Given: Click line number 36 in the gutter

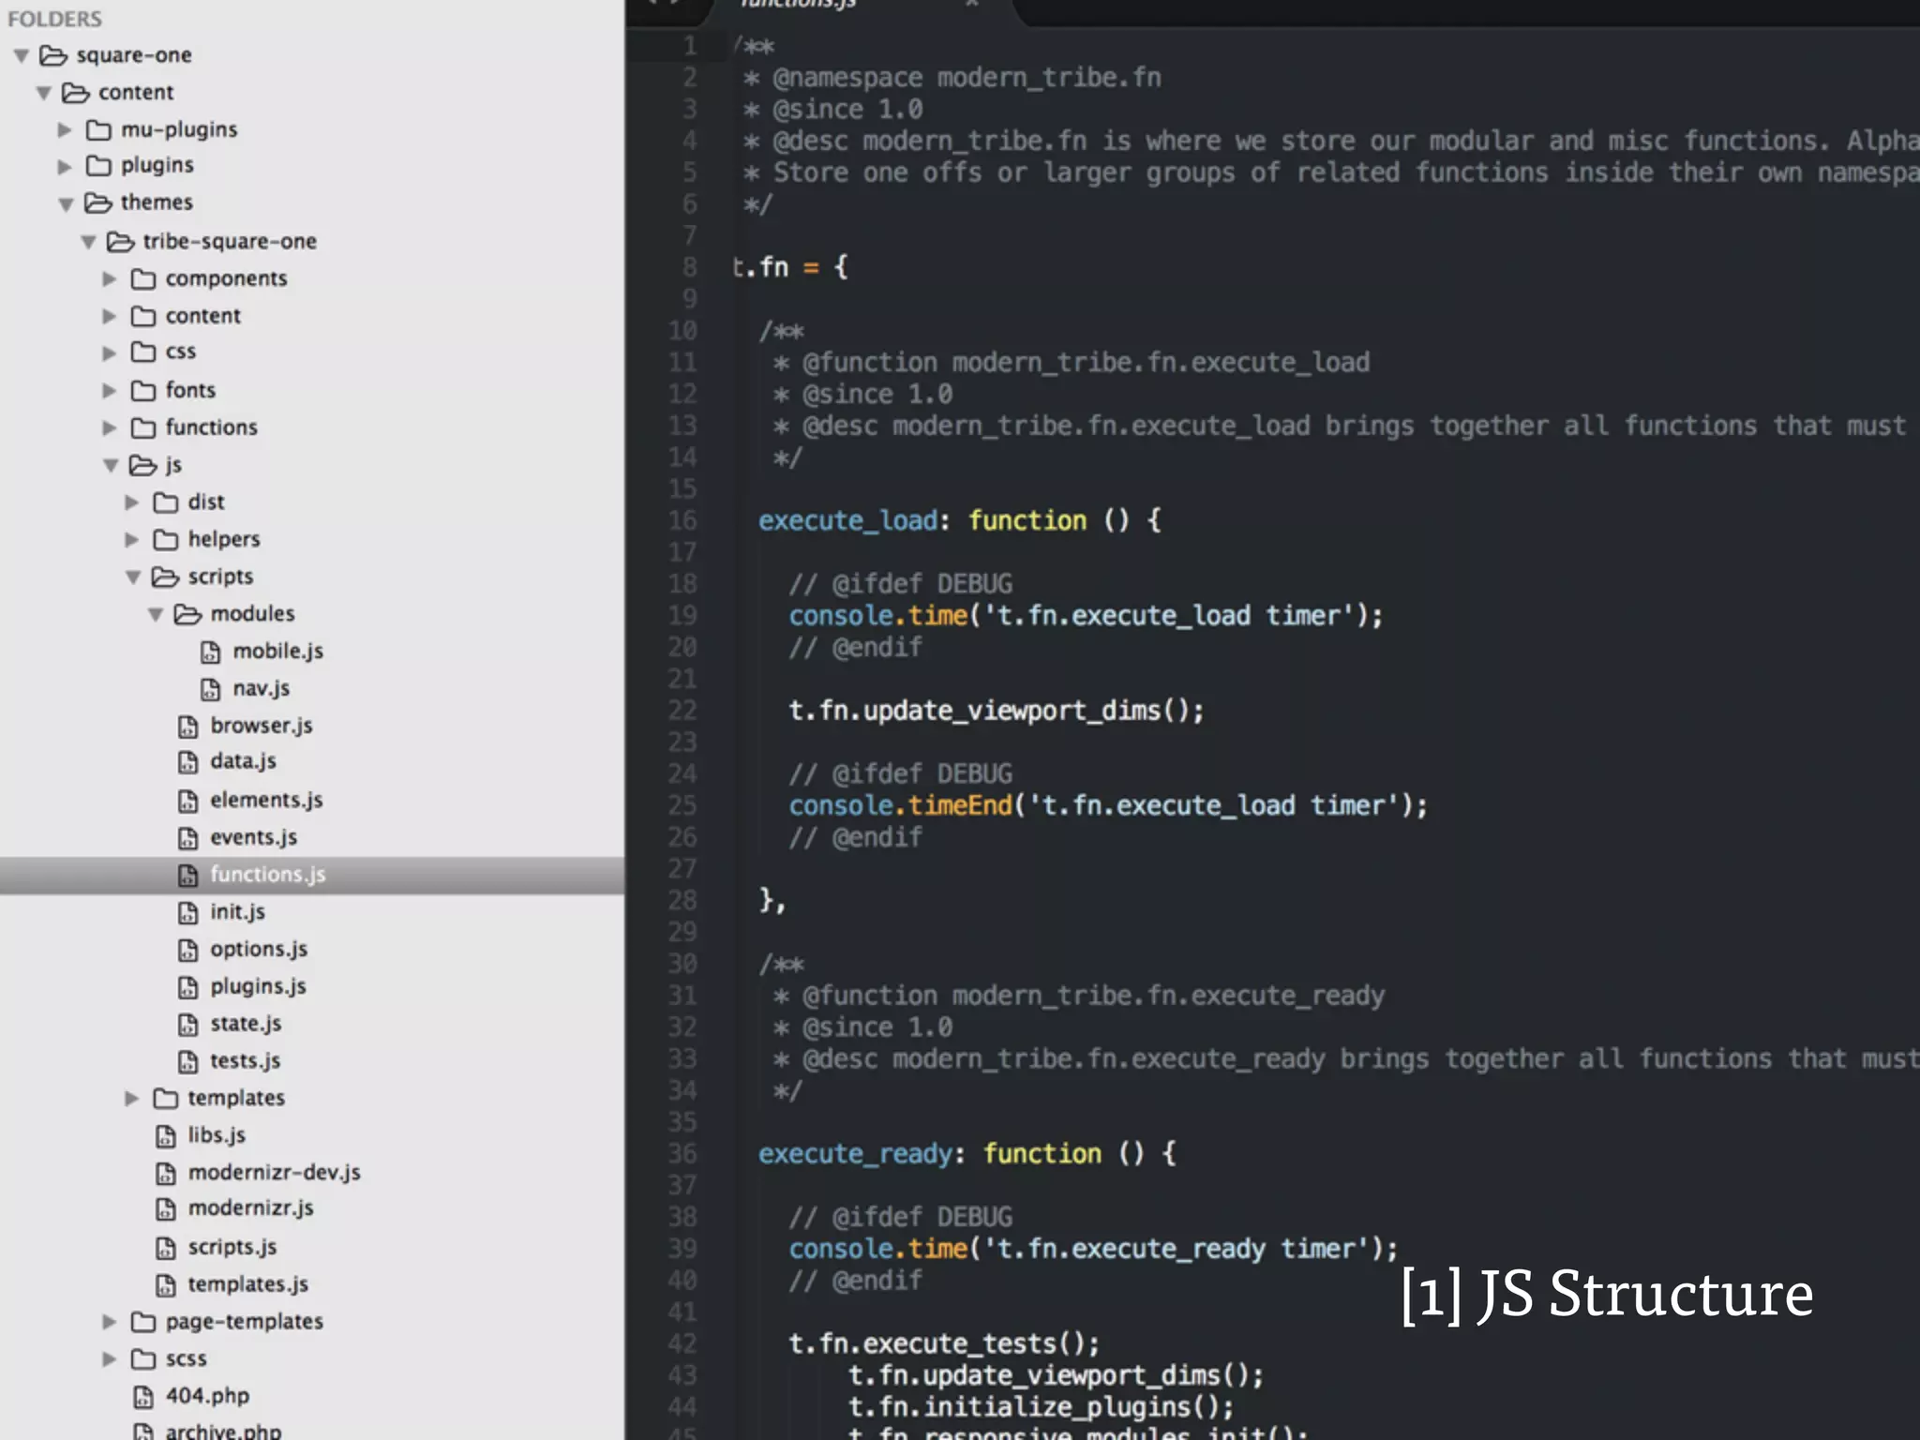Looking at the screenshot, I should [682, 1153].
